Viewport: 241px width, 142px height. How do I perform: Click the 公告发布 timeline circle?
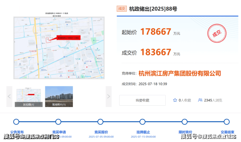click(x=16, y=122)
